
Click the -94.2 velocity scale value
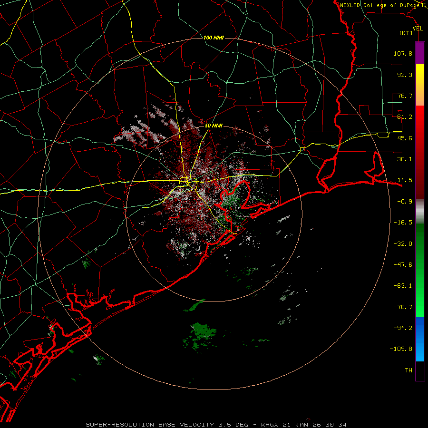point(403,328)
